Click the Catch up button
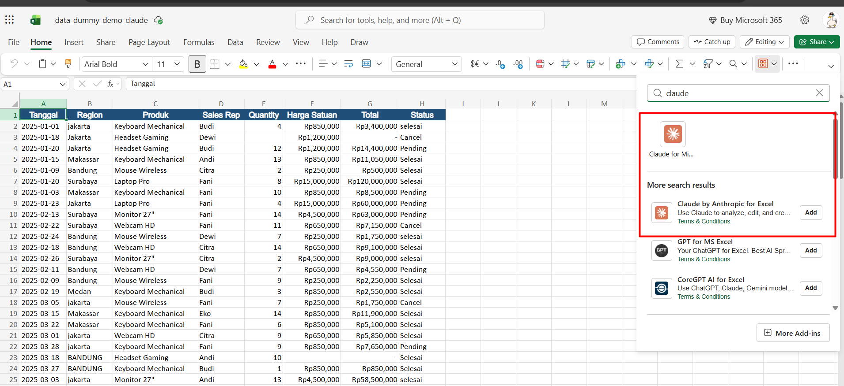The image size is (844, 386). click(712, 42)
